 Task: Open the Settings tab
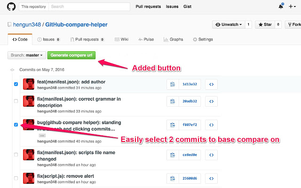point(203,39)
